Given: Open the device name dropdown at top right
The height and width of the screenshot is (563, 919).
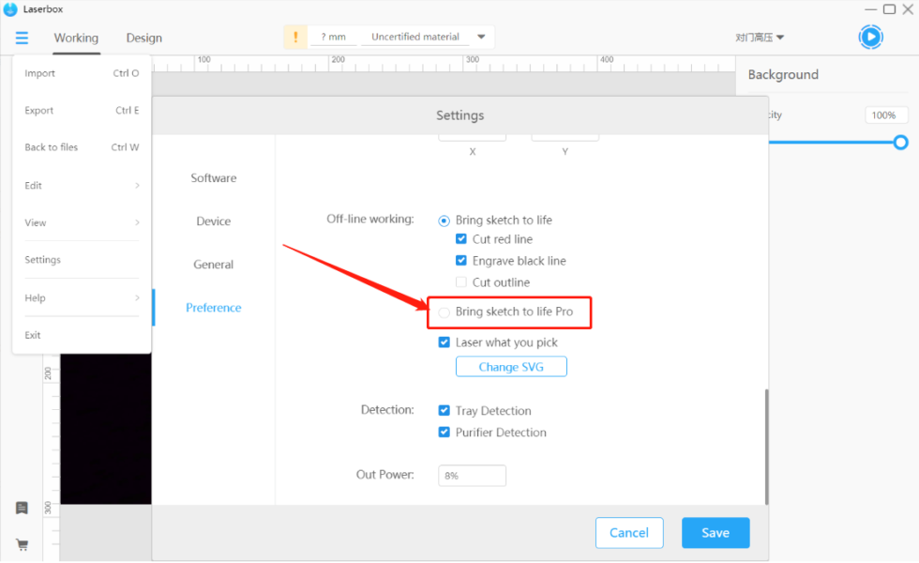Looking at the screenshot, I should pos(760,38).
